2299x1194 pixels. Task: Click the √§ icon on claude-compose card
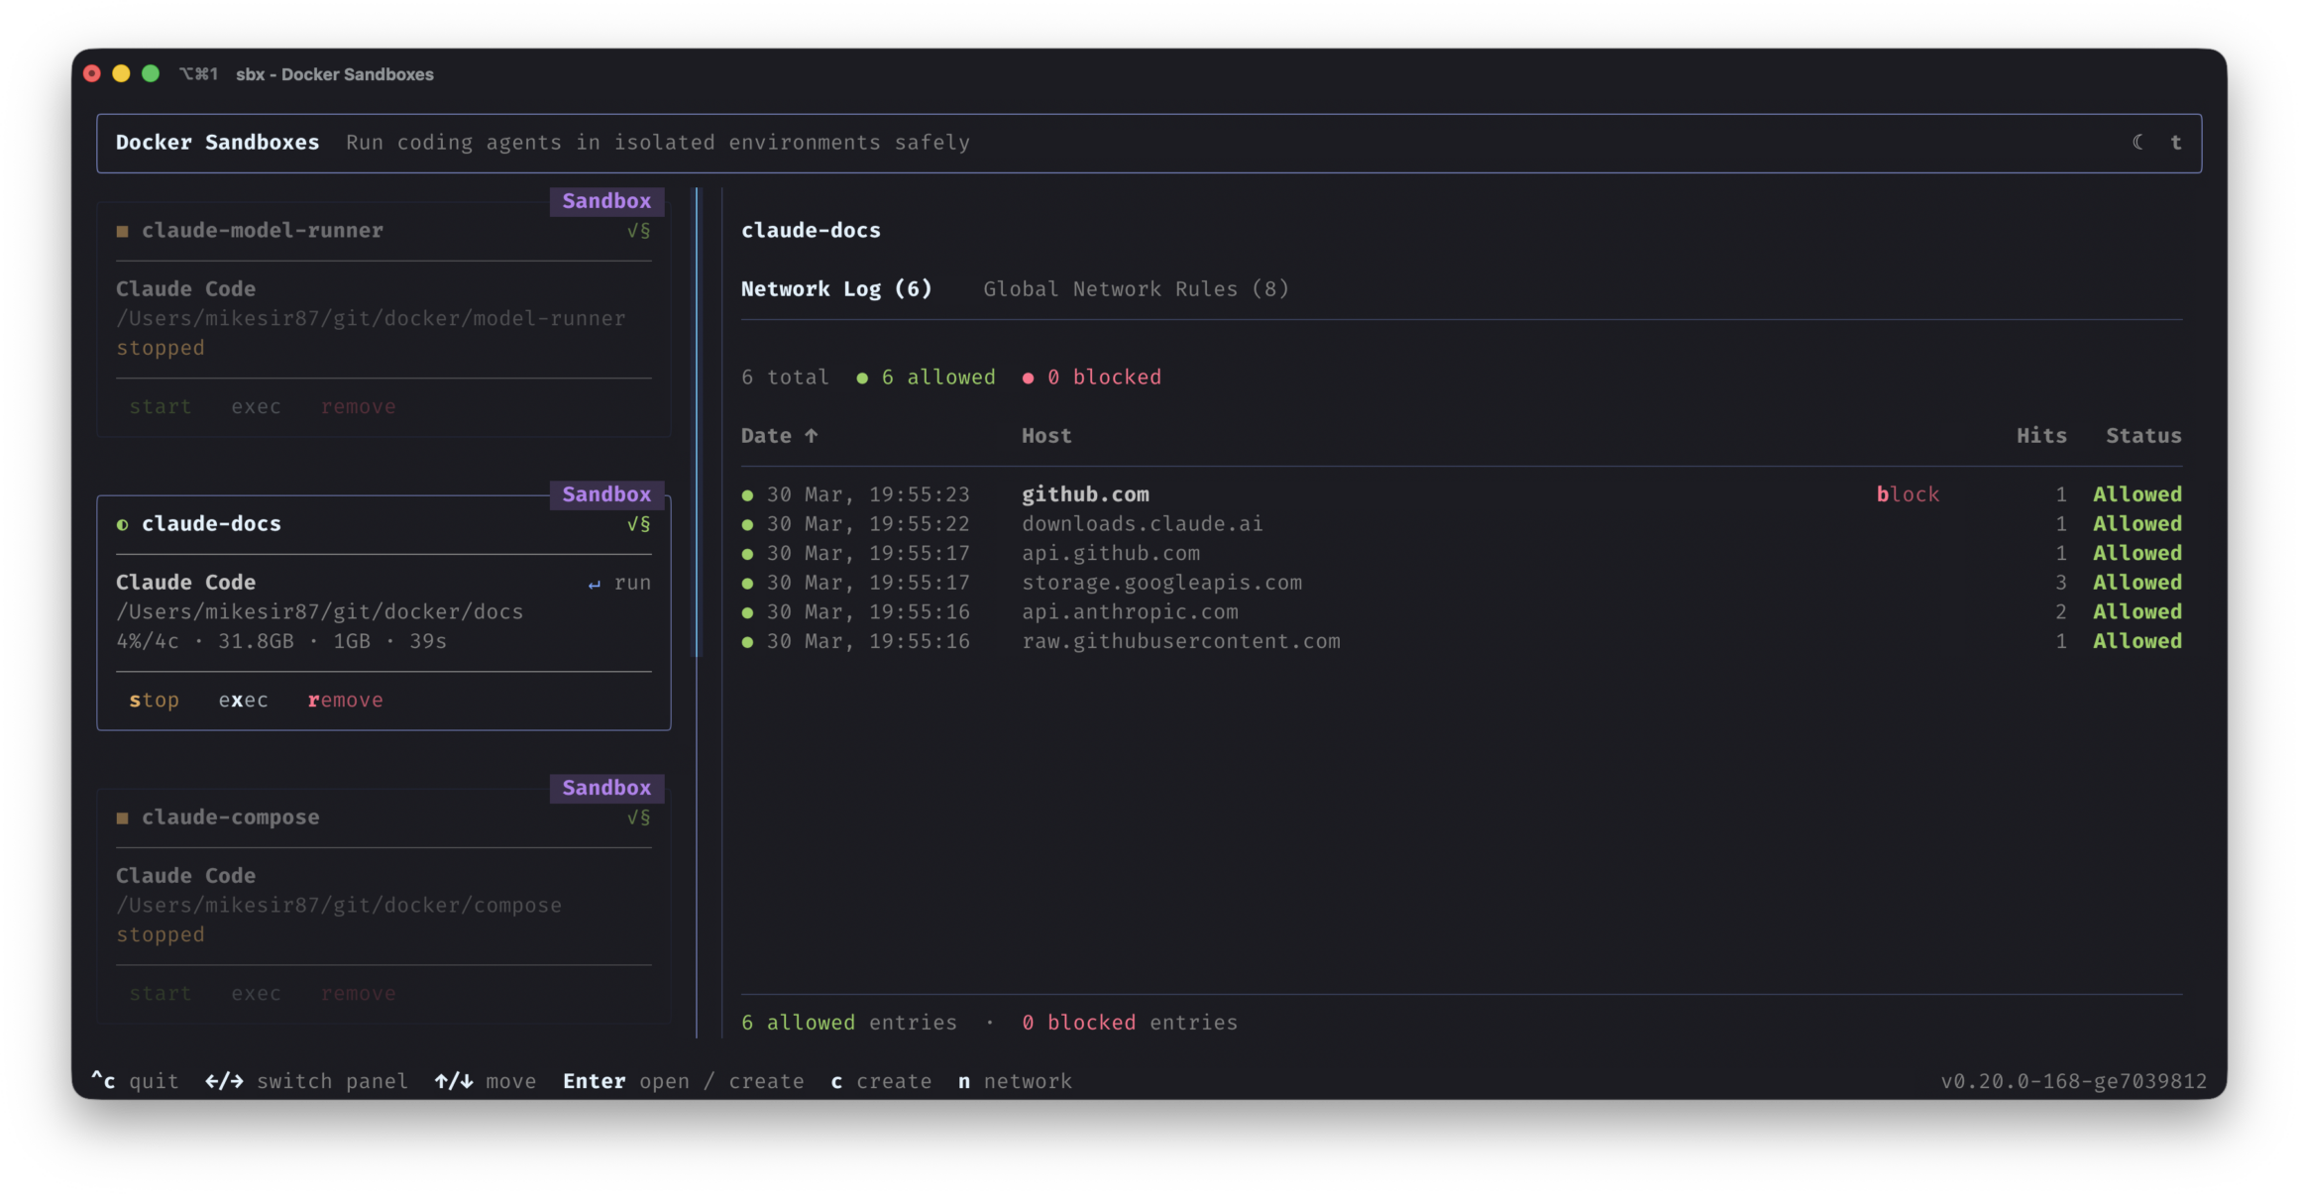[639, 816]
